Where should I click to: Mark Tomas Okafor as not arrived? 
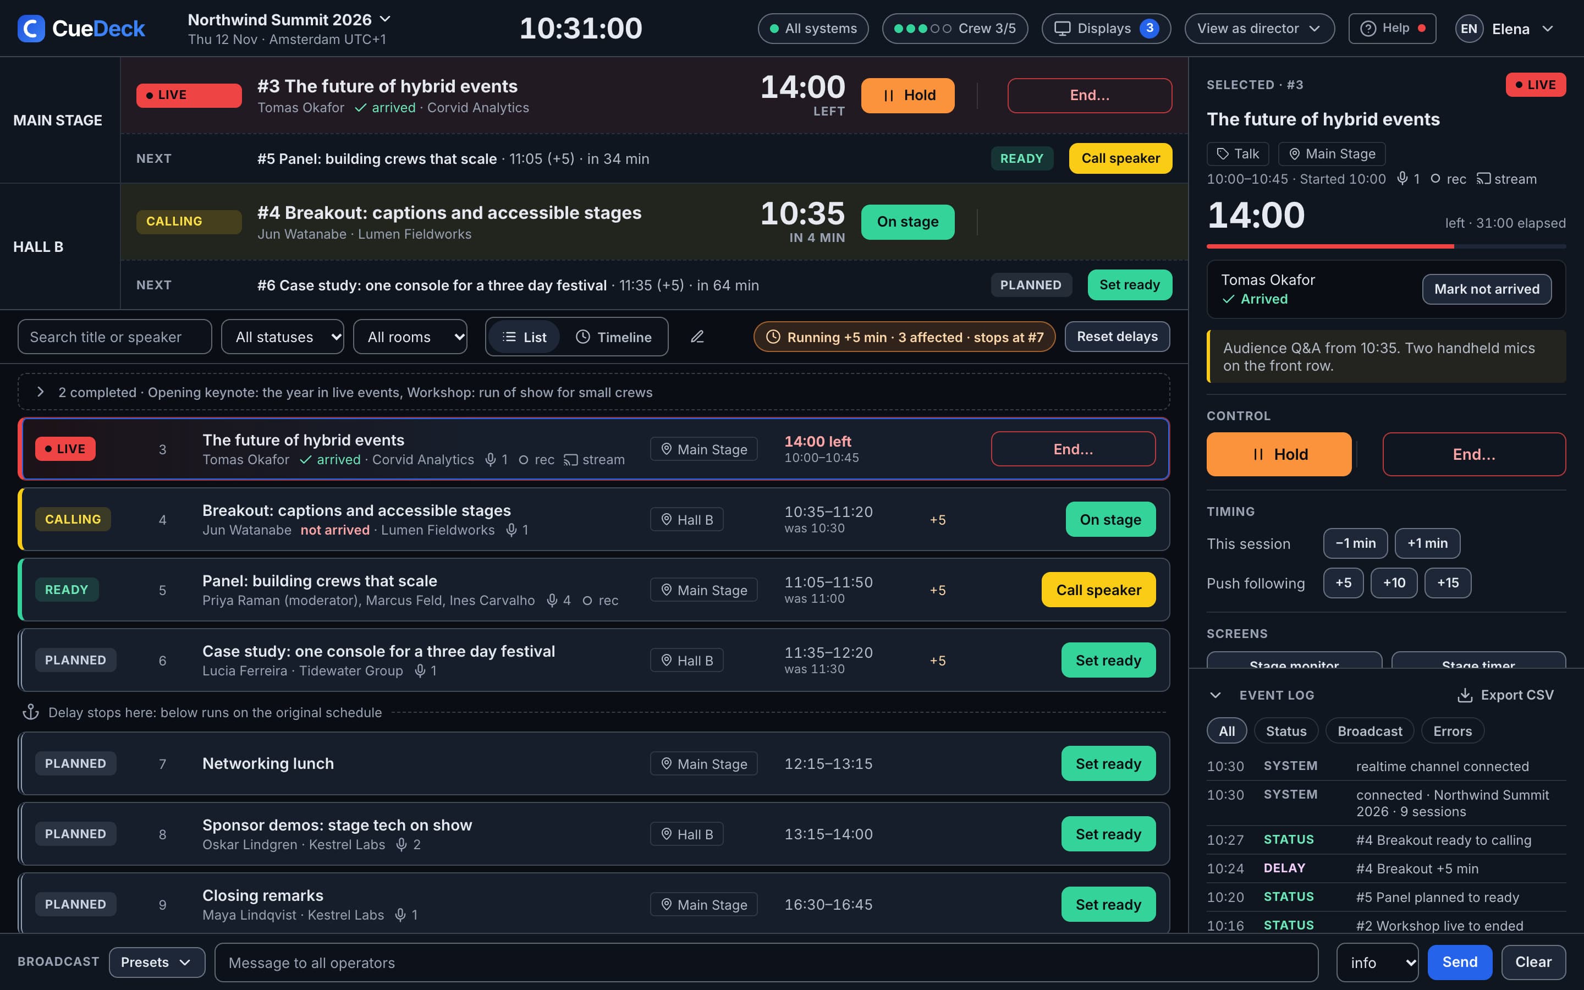coord(1487,289)
